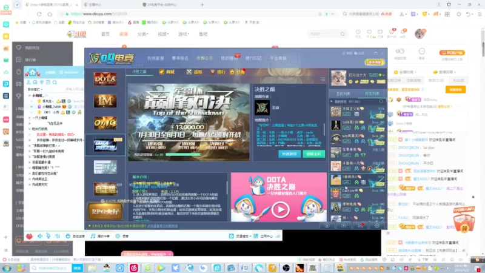Open the mail icon in 09 bottom bar
The image size is (485, 273).
click(360, 226)
